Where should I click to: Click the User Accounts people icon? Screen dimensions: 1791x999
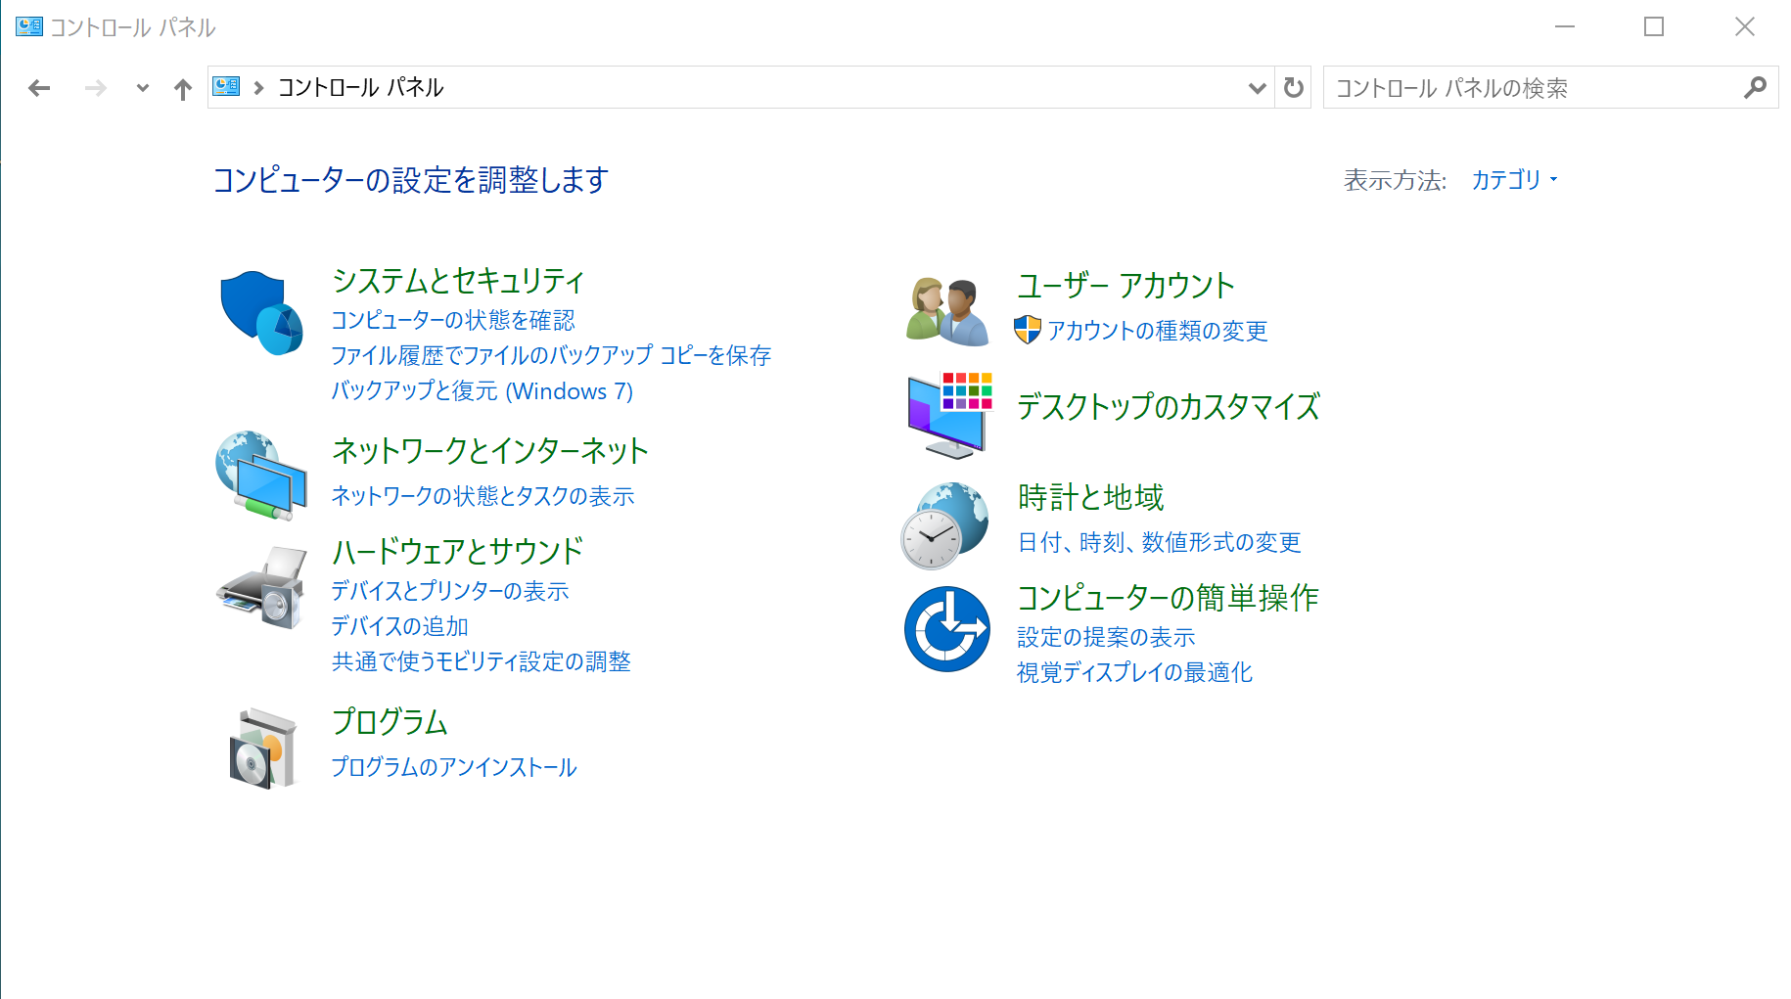946,311
